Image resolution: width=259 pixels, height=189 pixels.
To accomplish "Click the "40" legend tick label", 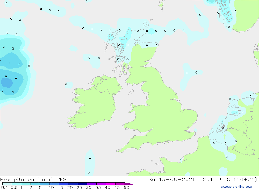I will pos(107,187).
